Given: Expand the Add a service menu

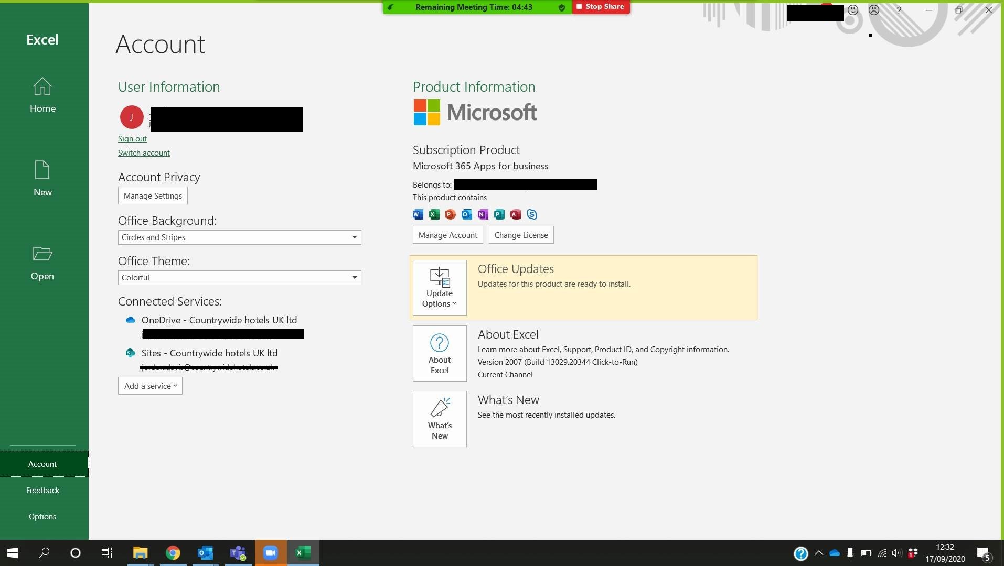Looking at the screenshot, I should (x=150, y=386).
